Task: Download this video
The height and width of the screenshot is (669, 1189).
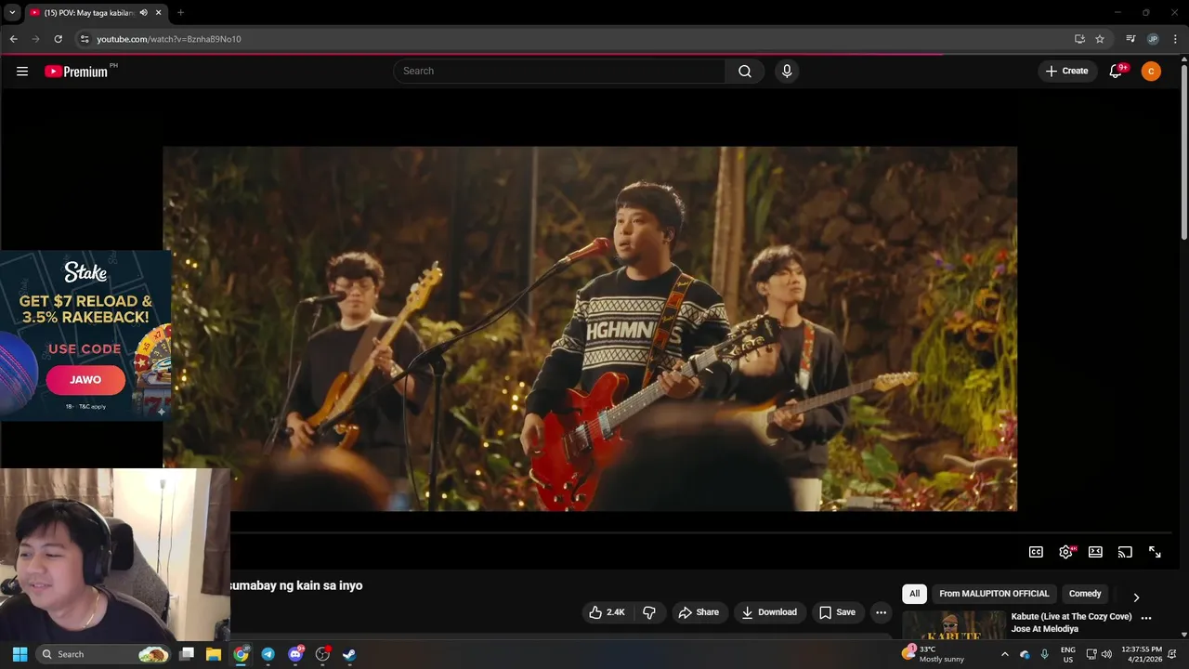Action: (769, 612)
